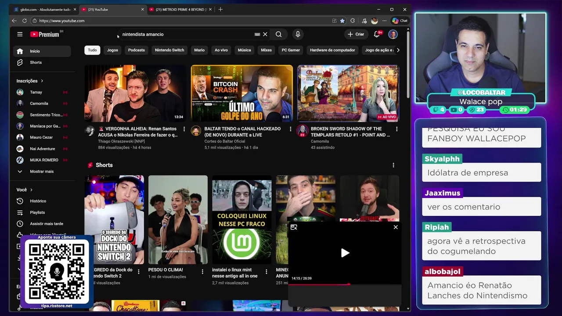Open the BITCOIN CRASH video thumbnail
The height and width of the screenshot is (316, 562).
[242, 93]
